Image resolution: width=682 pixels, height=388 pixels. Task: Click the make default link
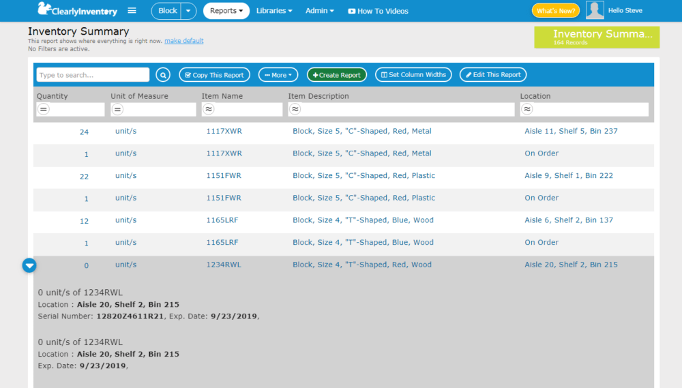tap(184, 41)
